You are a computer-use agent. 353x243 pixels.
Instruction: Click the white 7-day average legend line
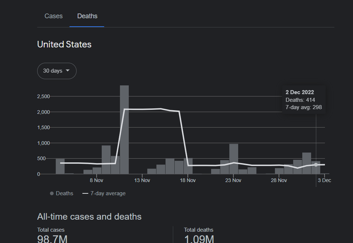coord(85,193)
